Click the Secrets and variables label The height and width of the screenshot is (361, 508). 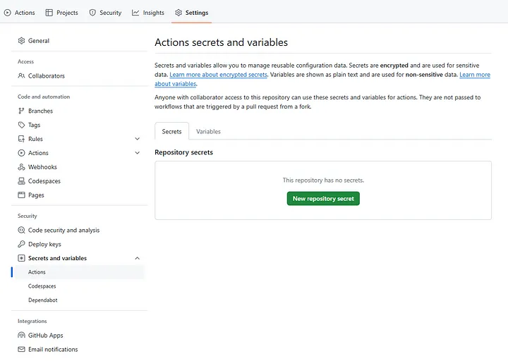pyautogui.click(x=57, y=258)
